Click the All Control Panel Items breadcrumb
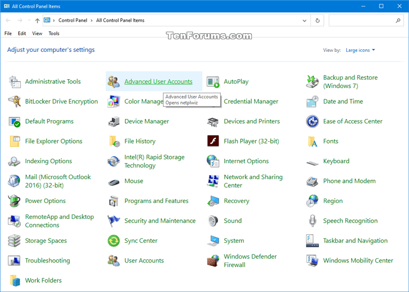The height and width of the screenshot is (292, 409). pos(121,20)
